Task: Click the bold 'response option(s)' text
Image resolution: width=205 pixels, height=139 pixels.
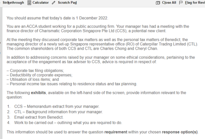Action: [179, 132]
